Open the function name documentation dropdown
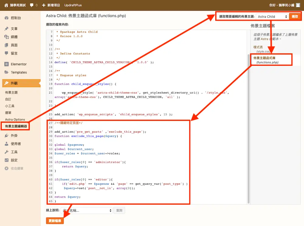Screen dimensions: 304x226 click(x=86, y=210)
